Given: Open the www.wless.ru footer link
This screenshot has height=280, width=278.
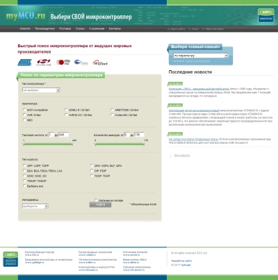Looking at the screenshot, I should [87, 255].
